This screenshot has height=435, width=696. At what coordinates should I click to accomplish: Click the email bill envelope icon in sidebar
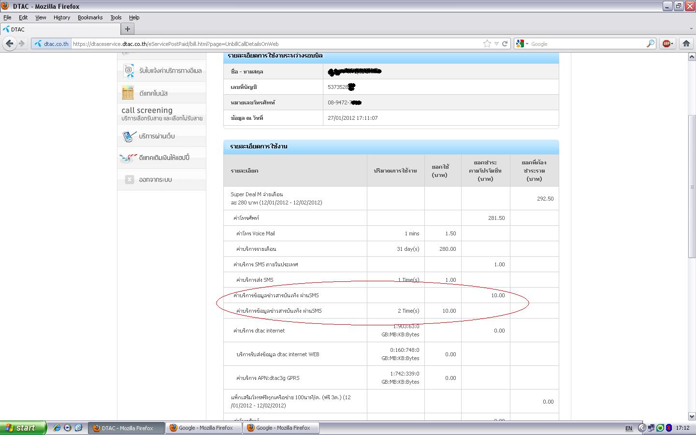[128, 71]
